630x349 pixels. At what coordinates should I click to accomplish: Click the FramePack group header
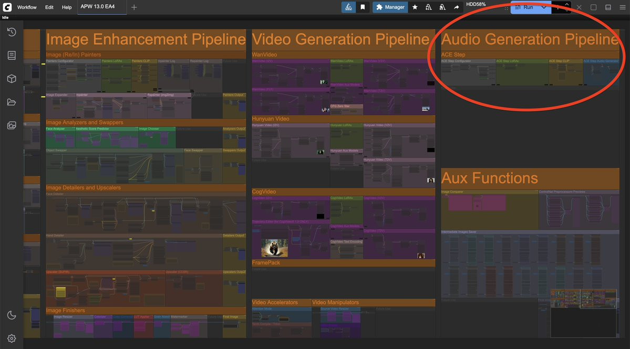click(x=266, y=263)
